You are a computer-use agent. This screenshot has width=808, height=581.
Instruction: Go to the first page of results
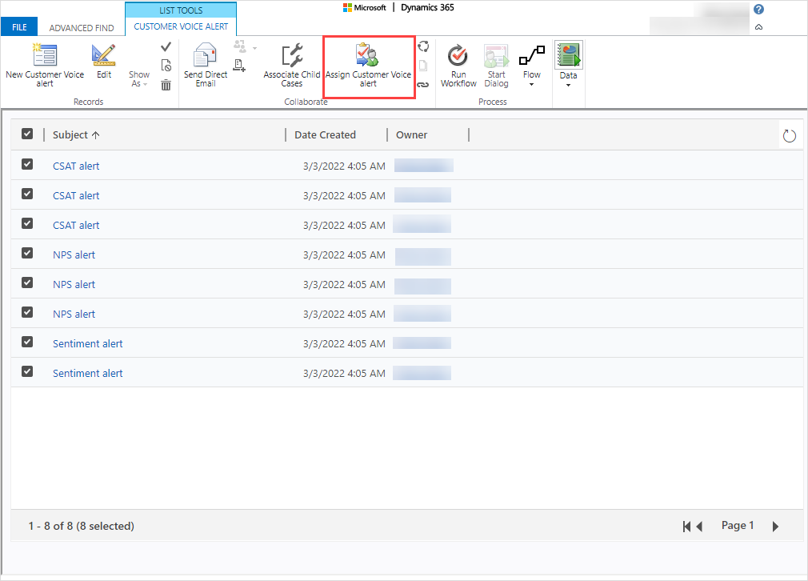[686, 527]
